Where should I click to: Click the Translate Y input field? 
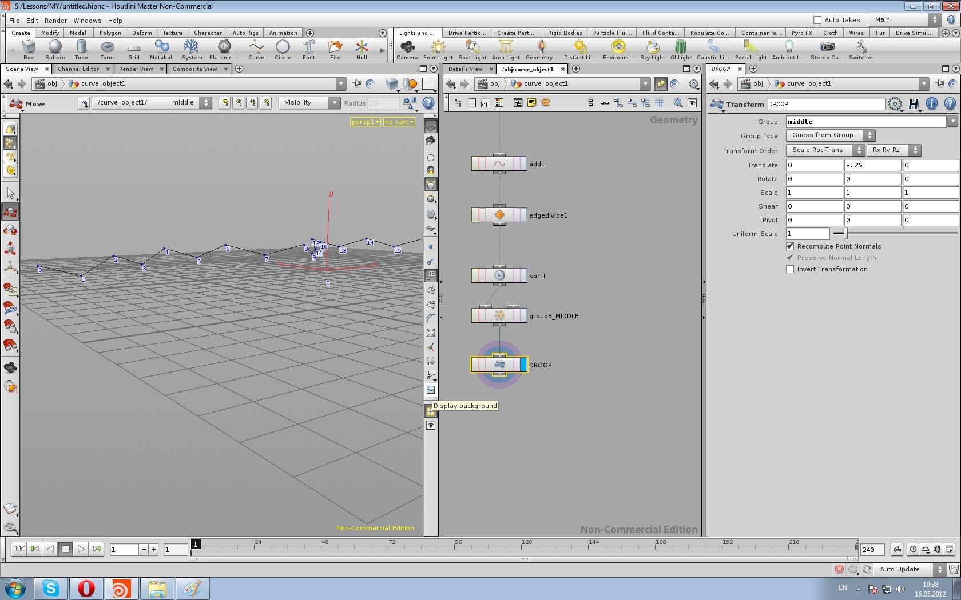click(872, 165)
